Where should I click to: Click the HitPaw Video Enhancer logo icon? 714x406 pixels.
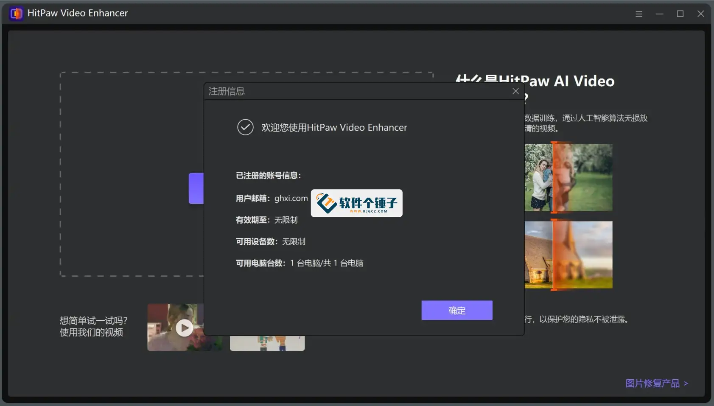coord(17,13)
